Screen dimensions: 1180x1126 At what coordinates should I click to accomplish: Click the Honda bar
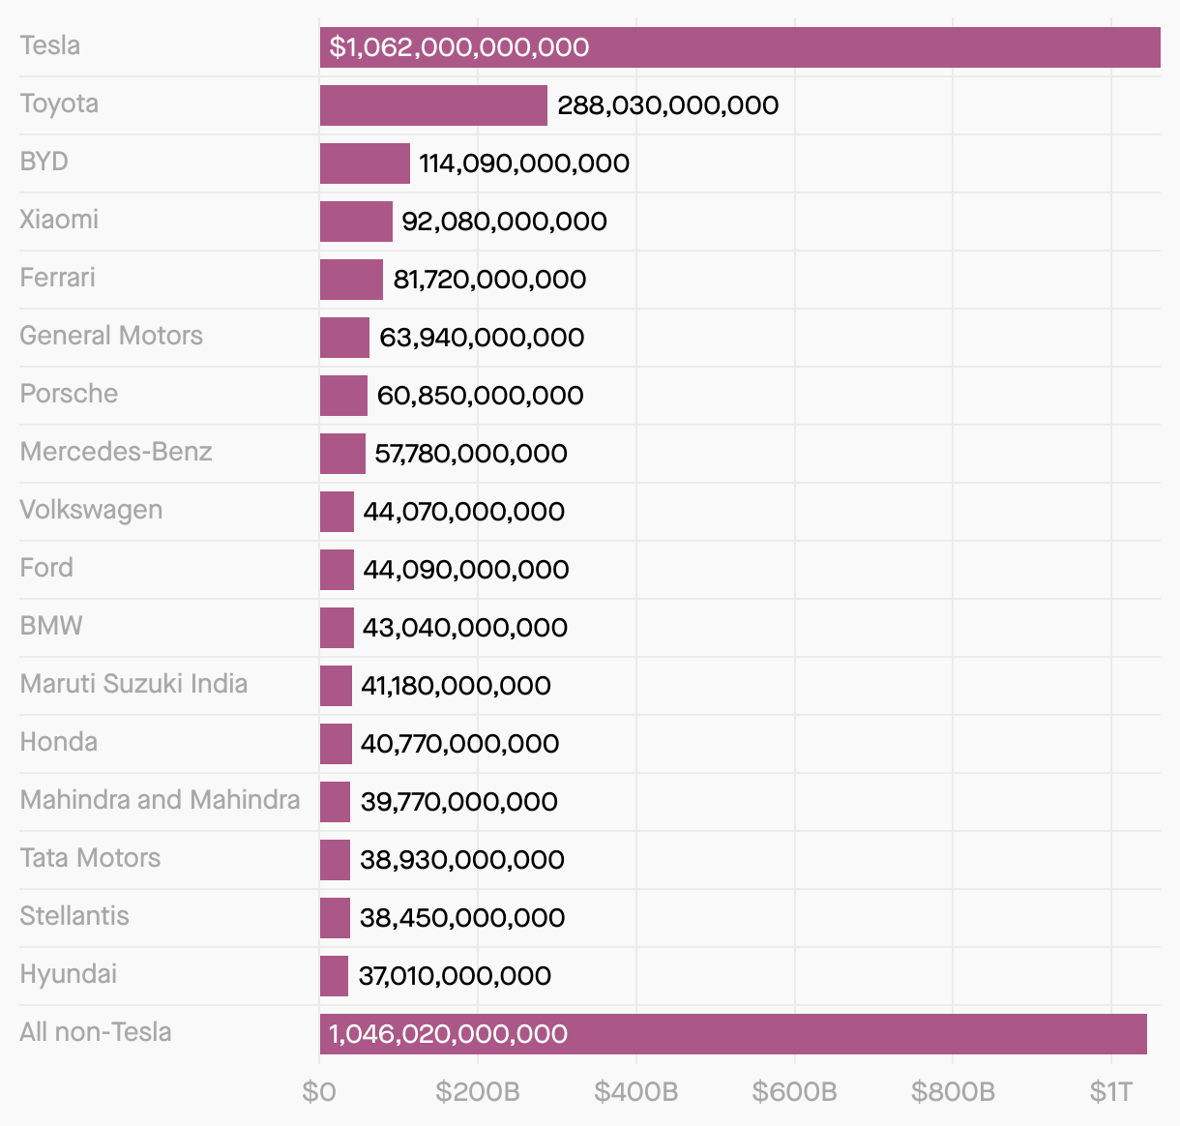click(x=336, y=744)
